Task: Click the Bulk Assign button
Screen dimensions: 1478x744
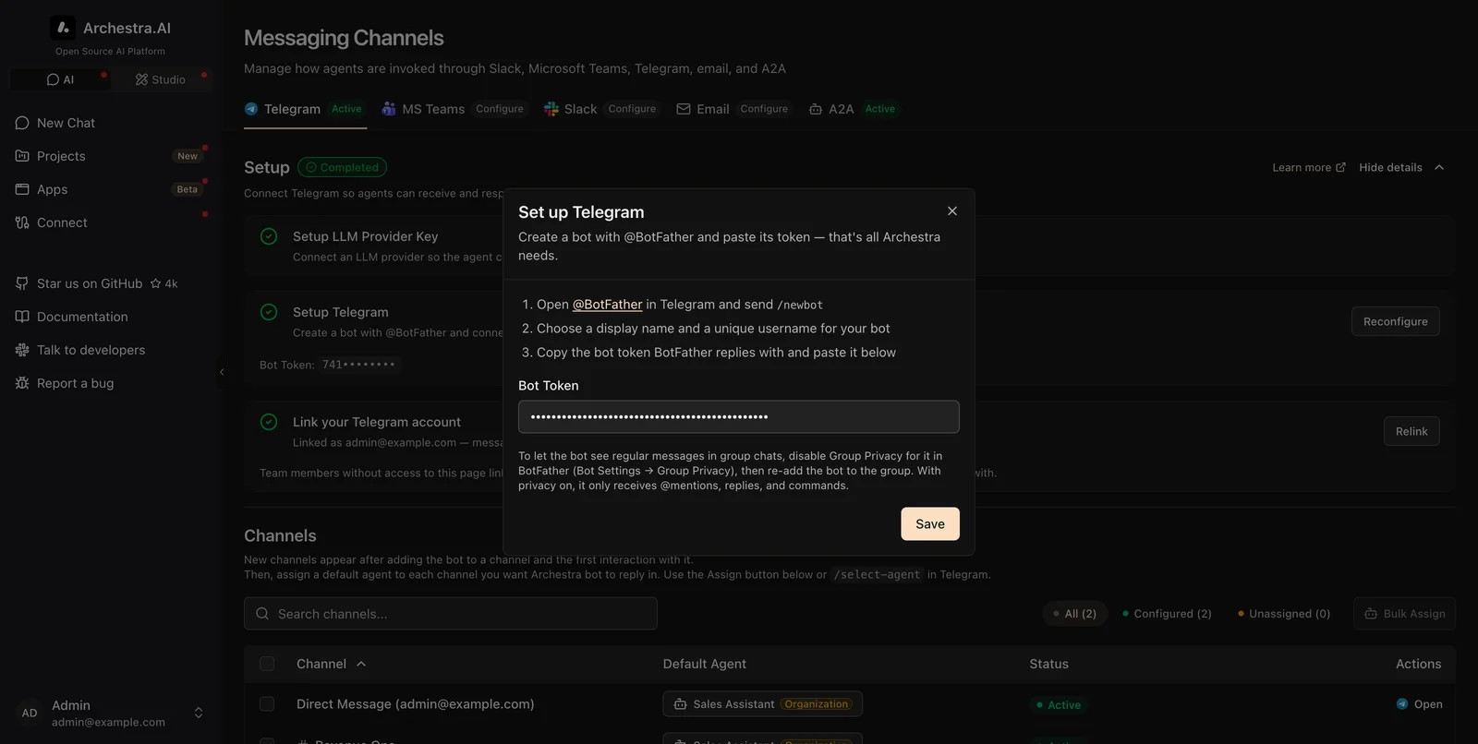Action: 1404,614
